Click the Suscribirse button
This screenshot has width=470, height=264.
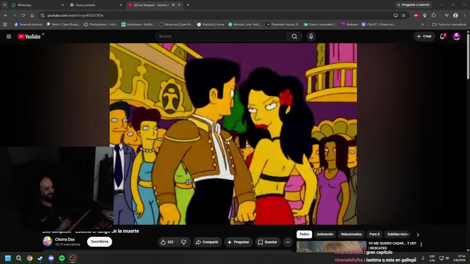coord(100,242)
